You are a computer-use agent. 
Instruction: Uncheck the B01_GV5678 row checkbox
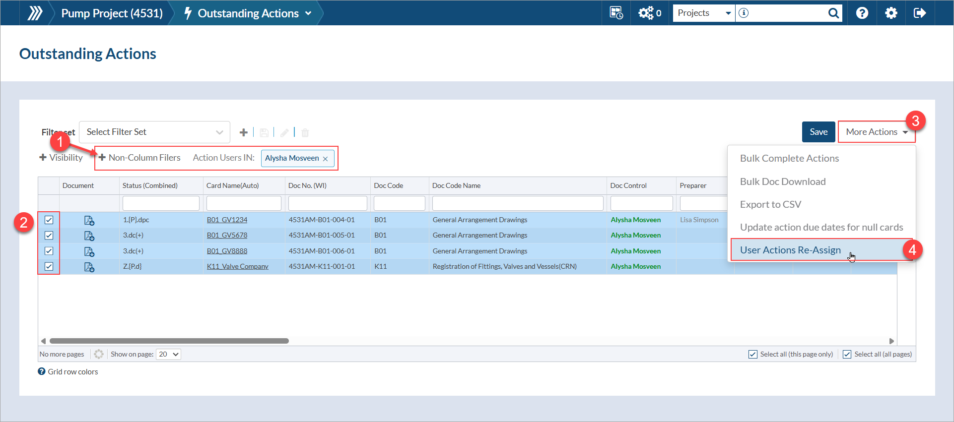pos(49,236)
